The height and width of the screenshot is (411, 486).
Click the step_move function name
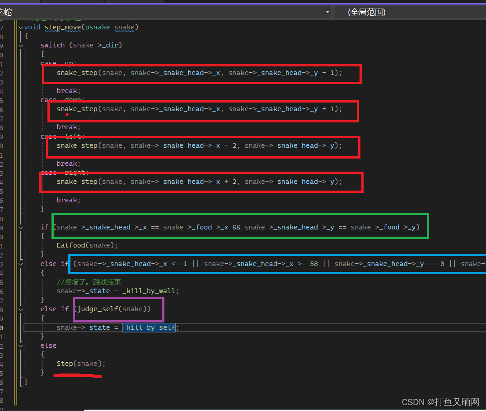tap(63, 27)
